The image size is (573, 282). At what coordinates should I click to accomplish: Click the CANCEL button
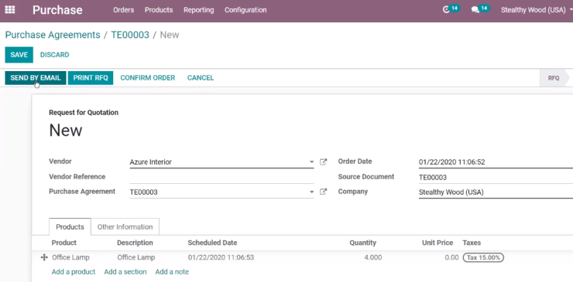tap(201, 78)
